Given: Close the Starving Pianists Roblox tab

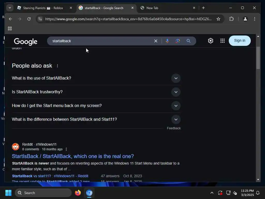Looking at the screenshot, I should pyautogui.click(x=71, y=8).
